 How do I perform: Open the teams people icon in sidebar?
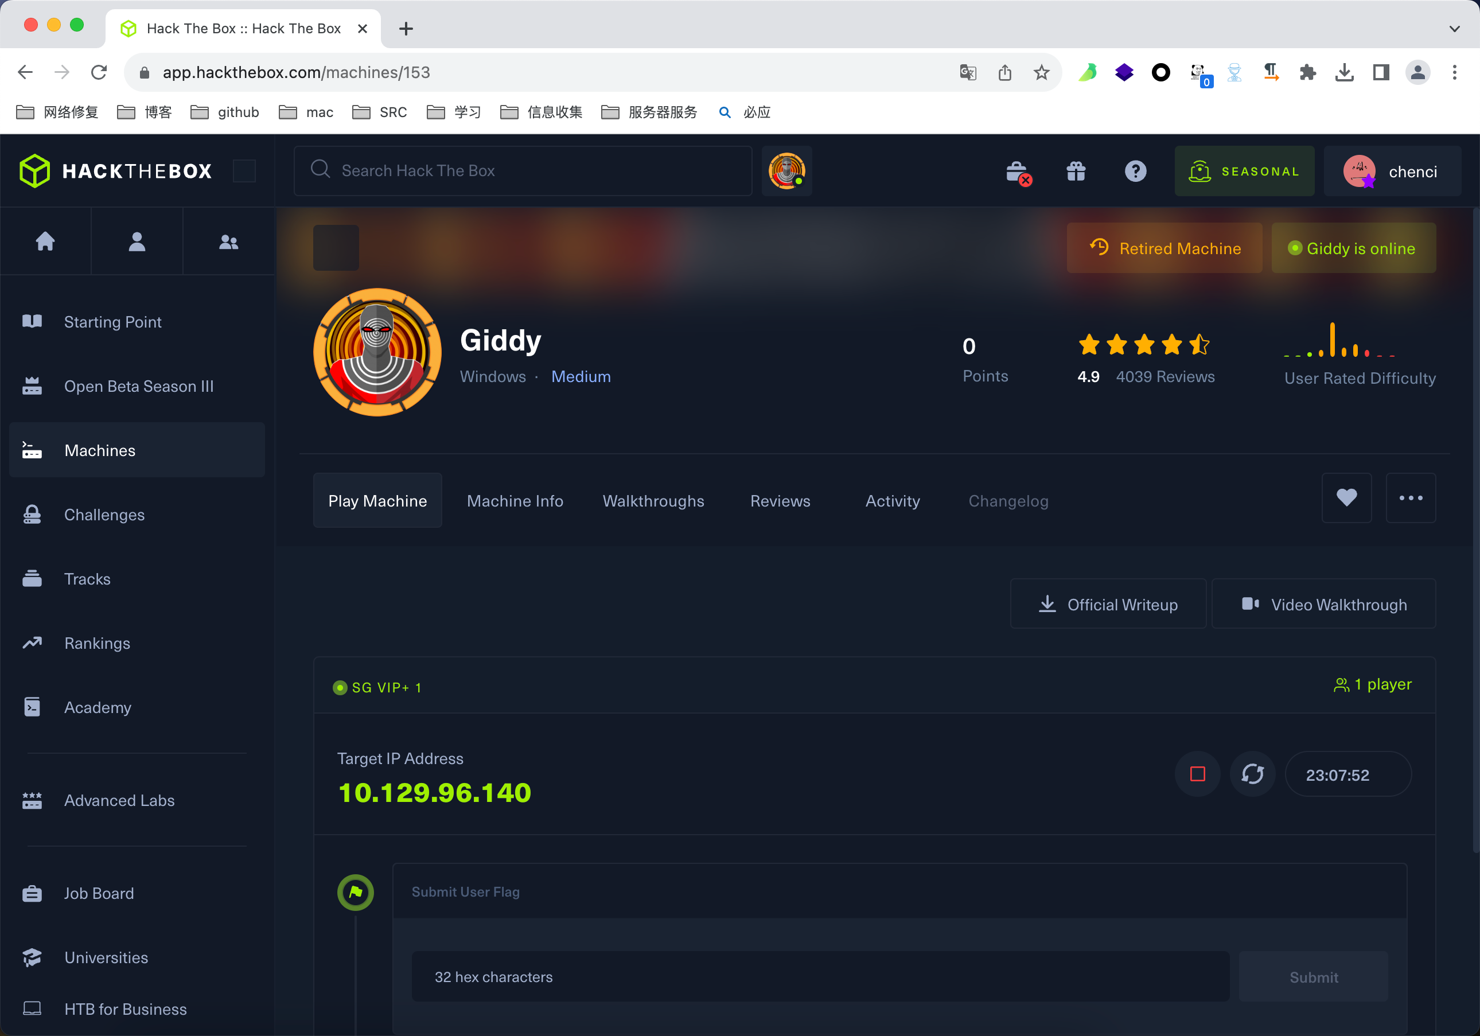tap(229, 242)
